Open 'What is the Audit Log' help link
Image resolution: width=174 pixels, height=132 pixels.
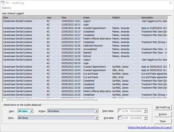click(150, 127)
